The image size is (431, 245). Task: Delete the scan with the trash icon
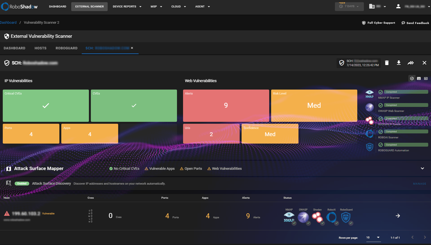click(x=387, y=63)
